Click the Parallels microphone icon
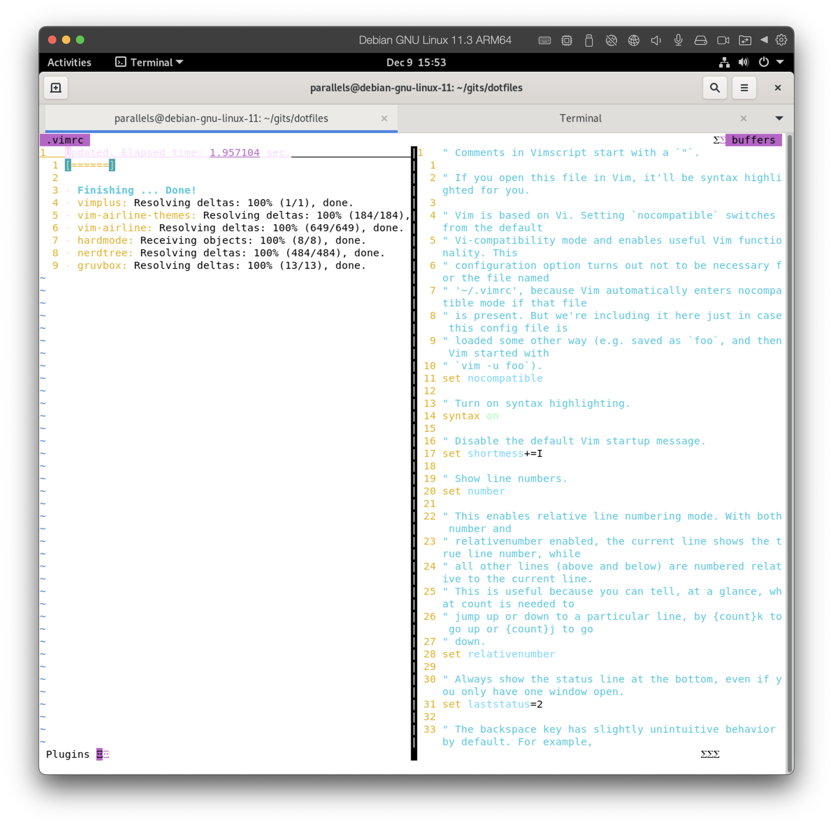The height and width of the screenshot is (826, 833). (678, 40)
